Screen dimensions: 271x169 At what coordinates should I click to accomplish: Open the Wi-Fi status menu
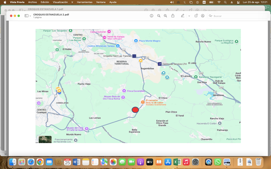219,2
